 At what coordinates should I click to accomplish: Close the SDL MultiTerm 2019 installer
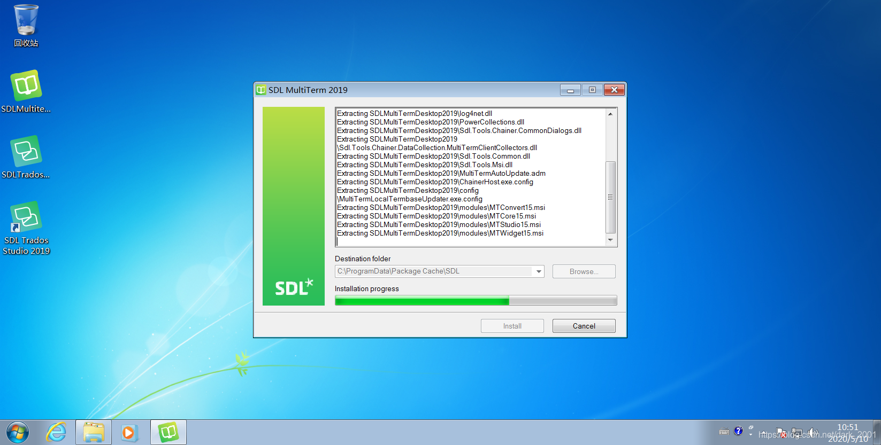tap(614, 90)
